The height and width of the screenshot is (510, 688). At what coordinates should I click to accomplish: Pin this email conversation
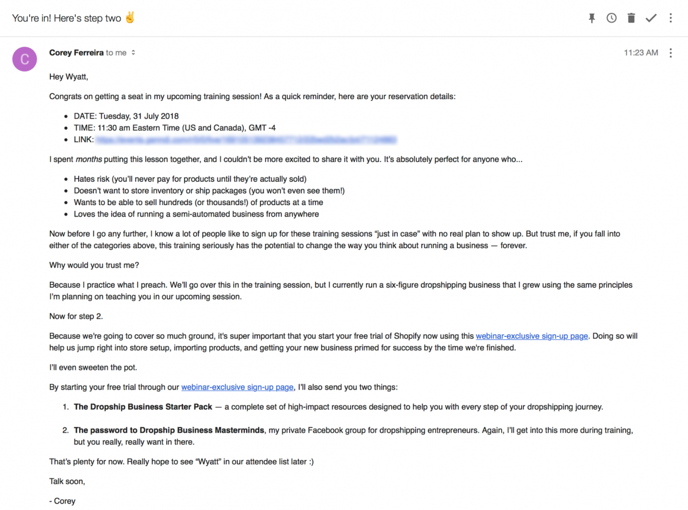[592, 18]
